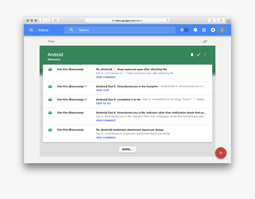Open the account avatar J
The image size is (255, 199).
click(222, 30)
